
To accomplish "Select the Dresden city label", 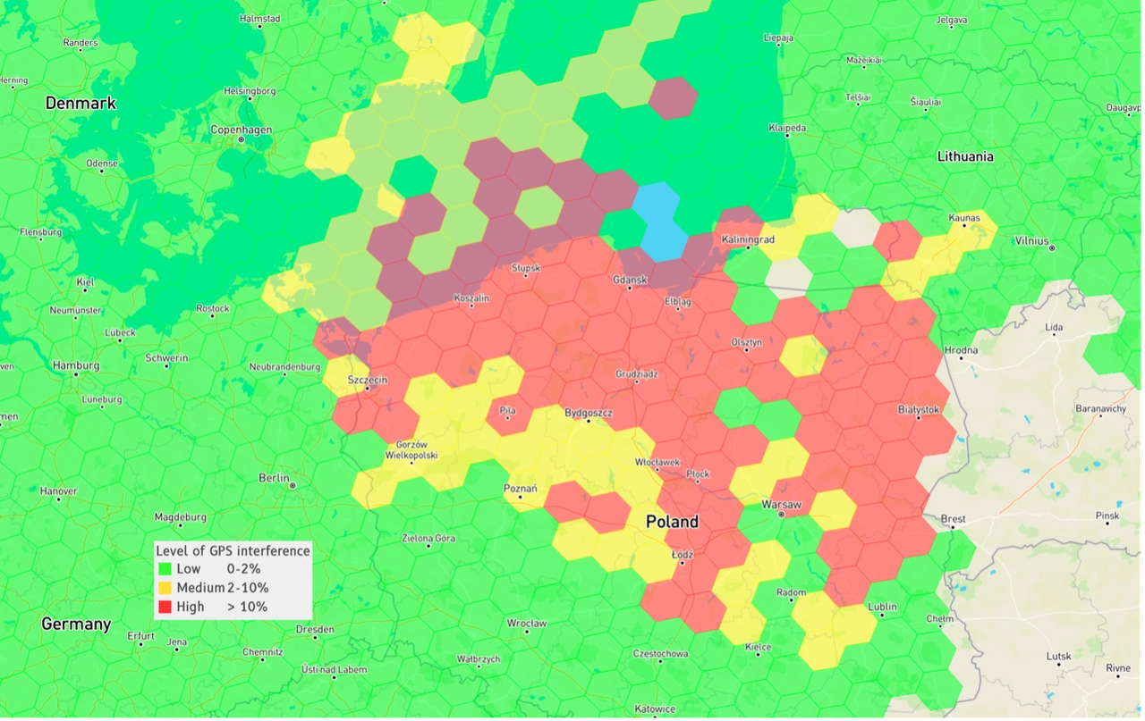I will pos(315,629).
